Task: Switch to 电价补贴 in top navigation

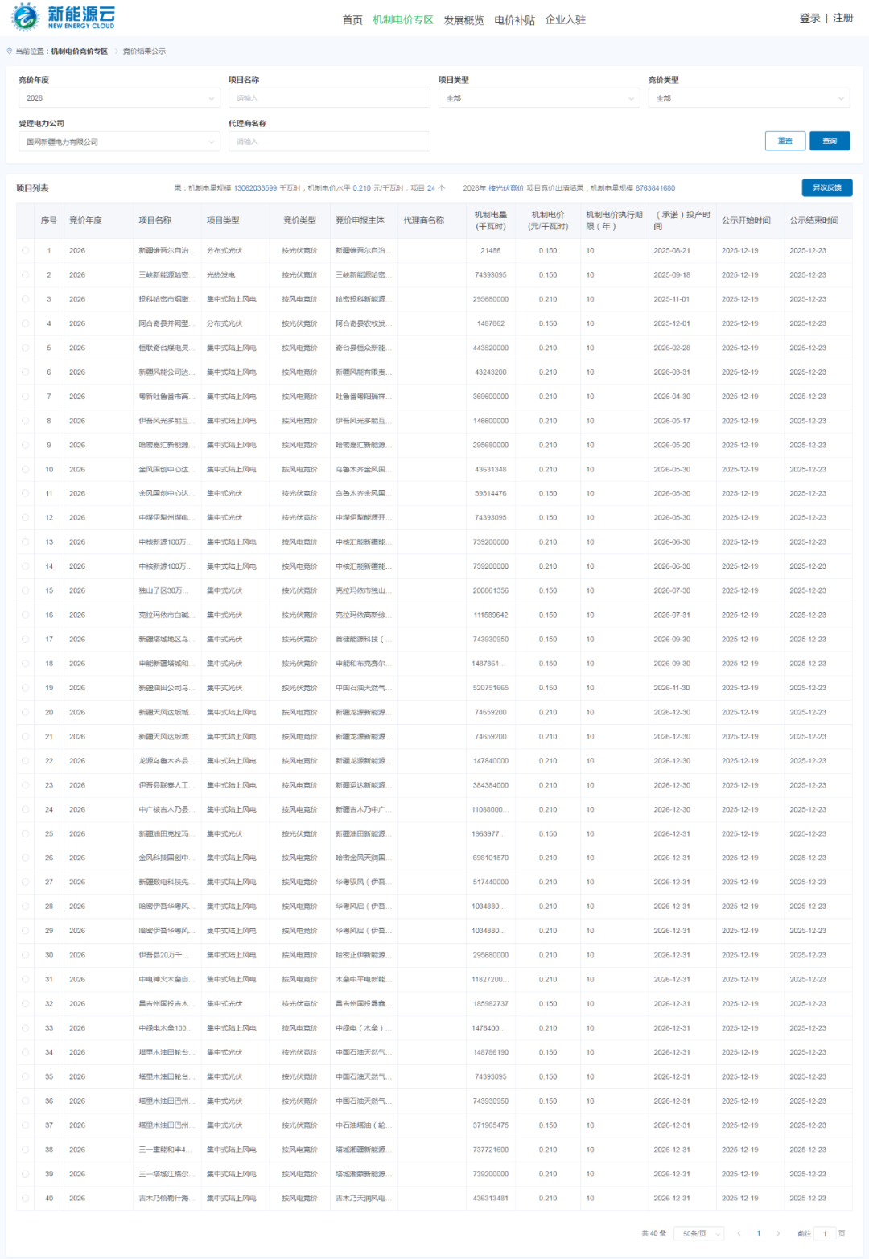Action: pos(514,20)
